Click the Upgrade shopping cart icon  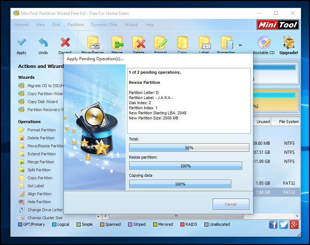pyautogui.click(x=289, y=42)
